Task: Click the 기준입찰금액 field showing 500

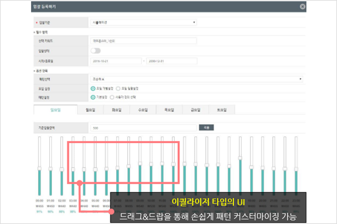Action: (x=144, y=128)
